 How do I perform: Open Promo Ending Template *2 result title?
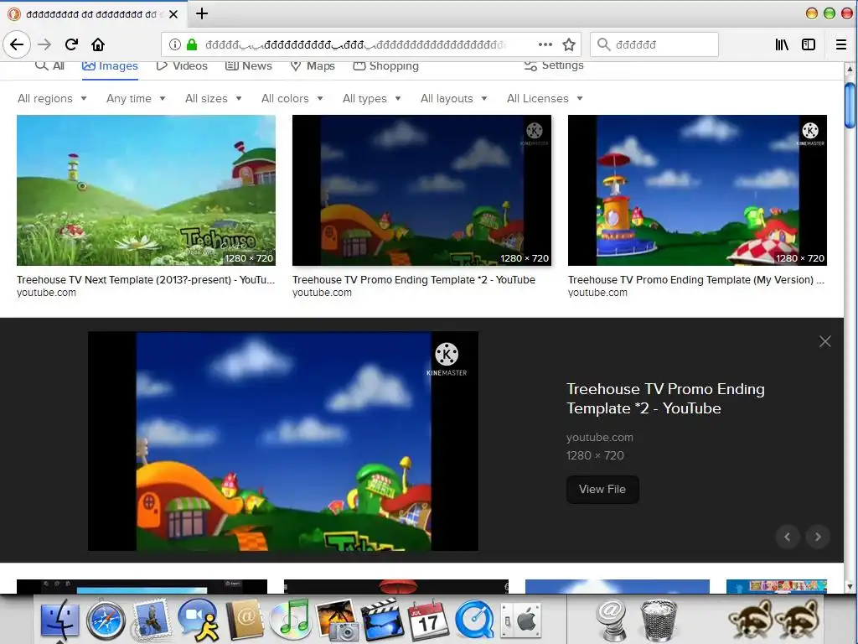(x=414, y=280)
